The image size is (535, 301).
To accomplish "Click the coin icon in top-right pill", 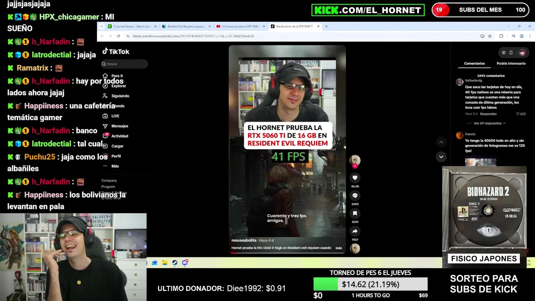I will (504, 53).
